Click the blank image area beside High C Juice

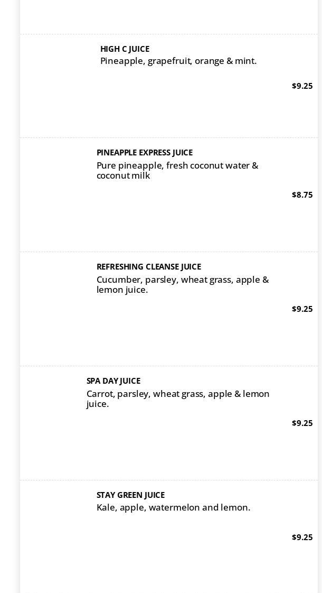click(60, 86)
